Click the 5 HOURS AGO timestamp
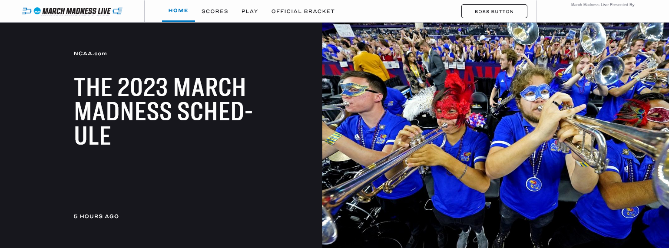Viewport: 669px width, 248px height. pos(96,216)
